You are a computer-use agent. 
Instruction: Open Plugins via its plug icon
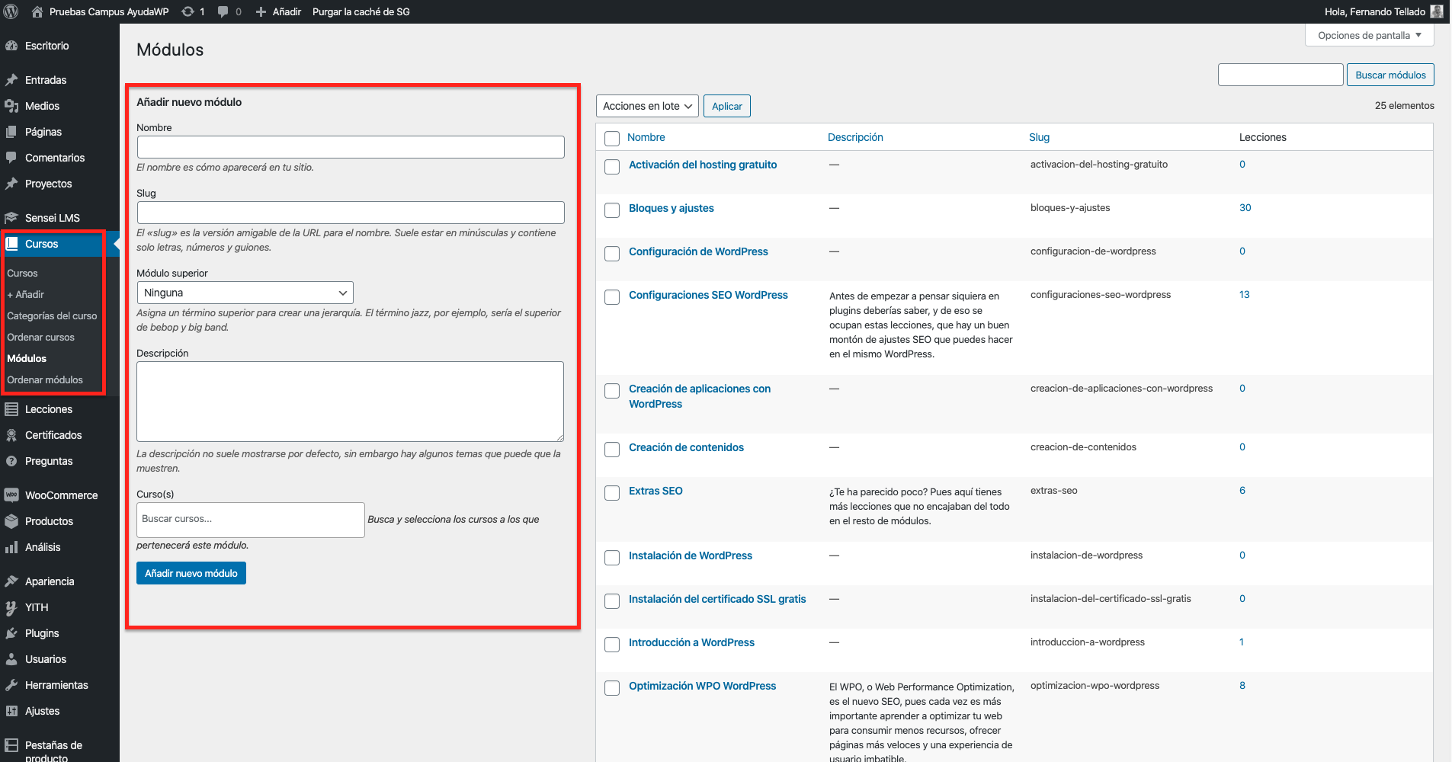coord(11,633)
